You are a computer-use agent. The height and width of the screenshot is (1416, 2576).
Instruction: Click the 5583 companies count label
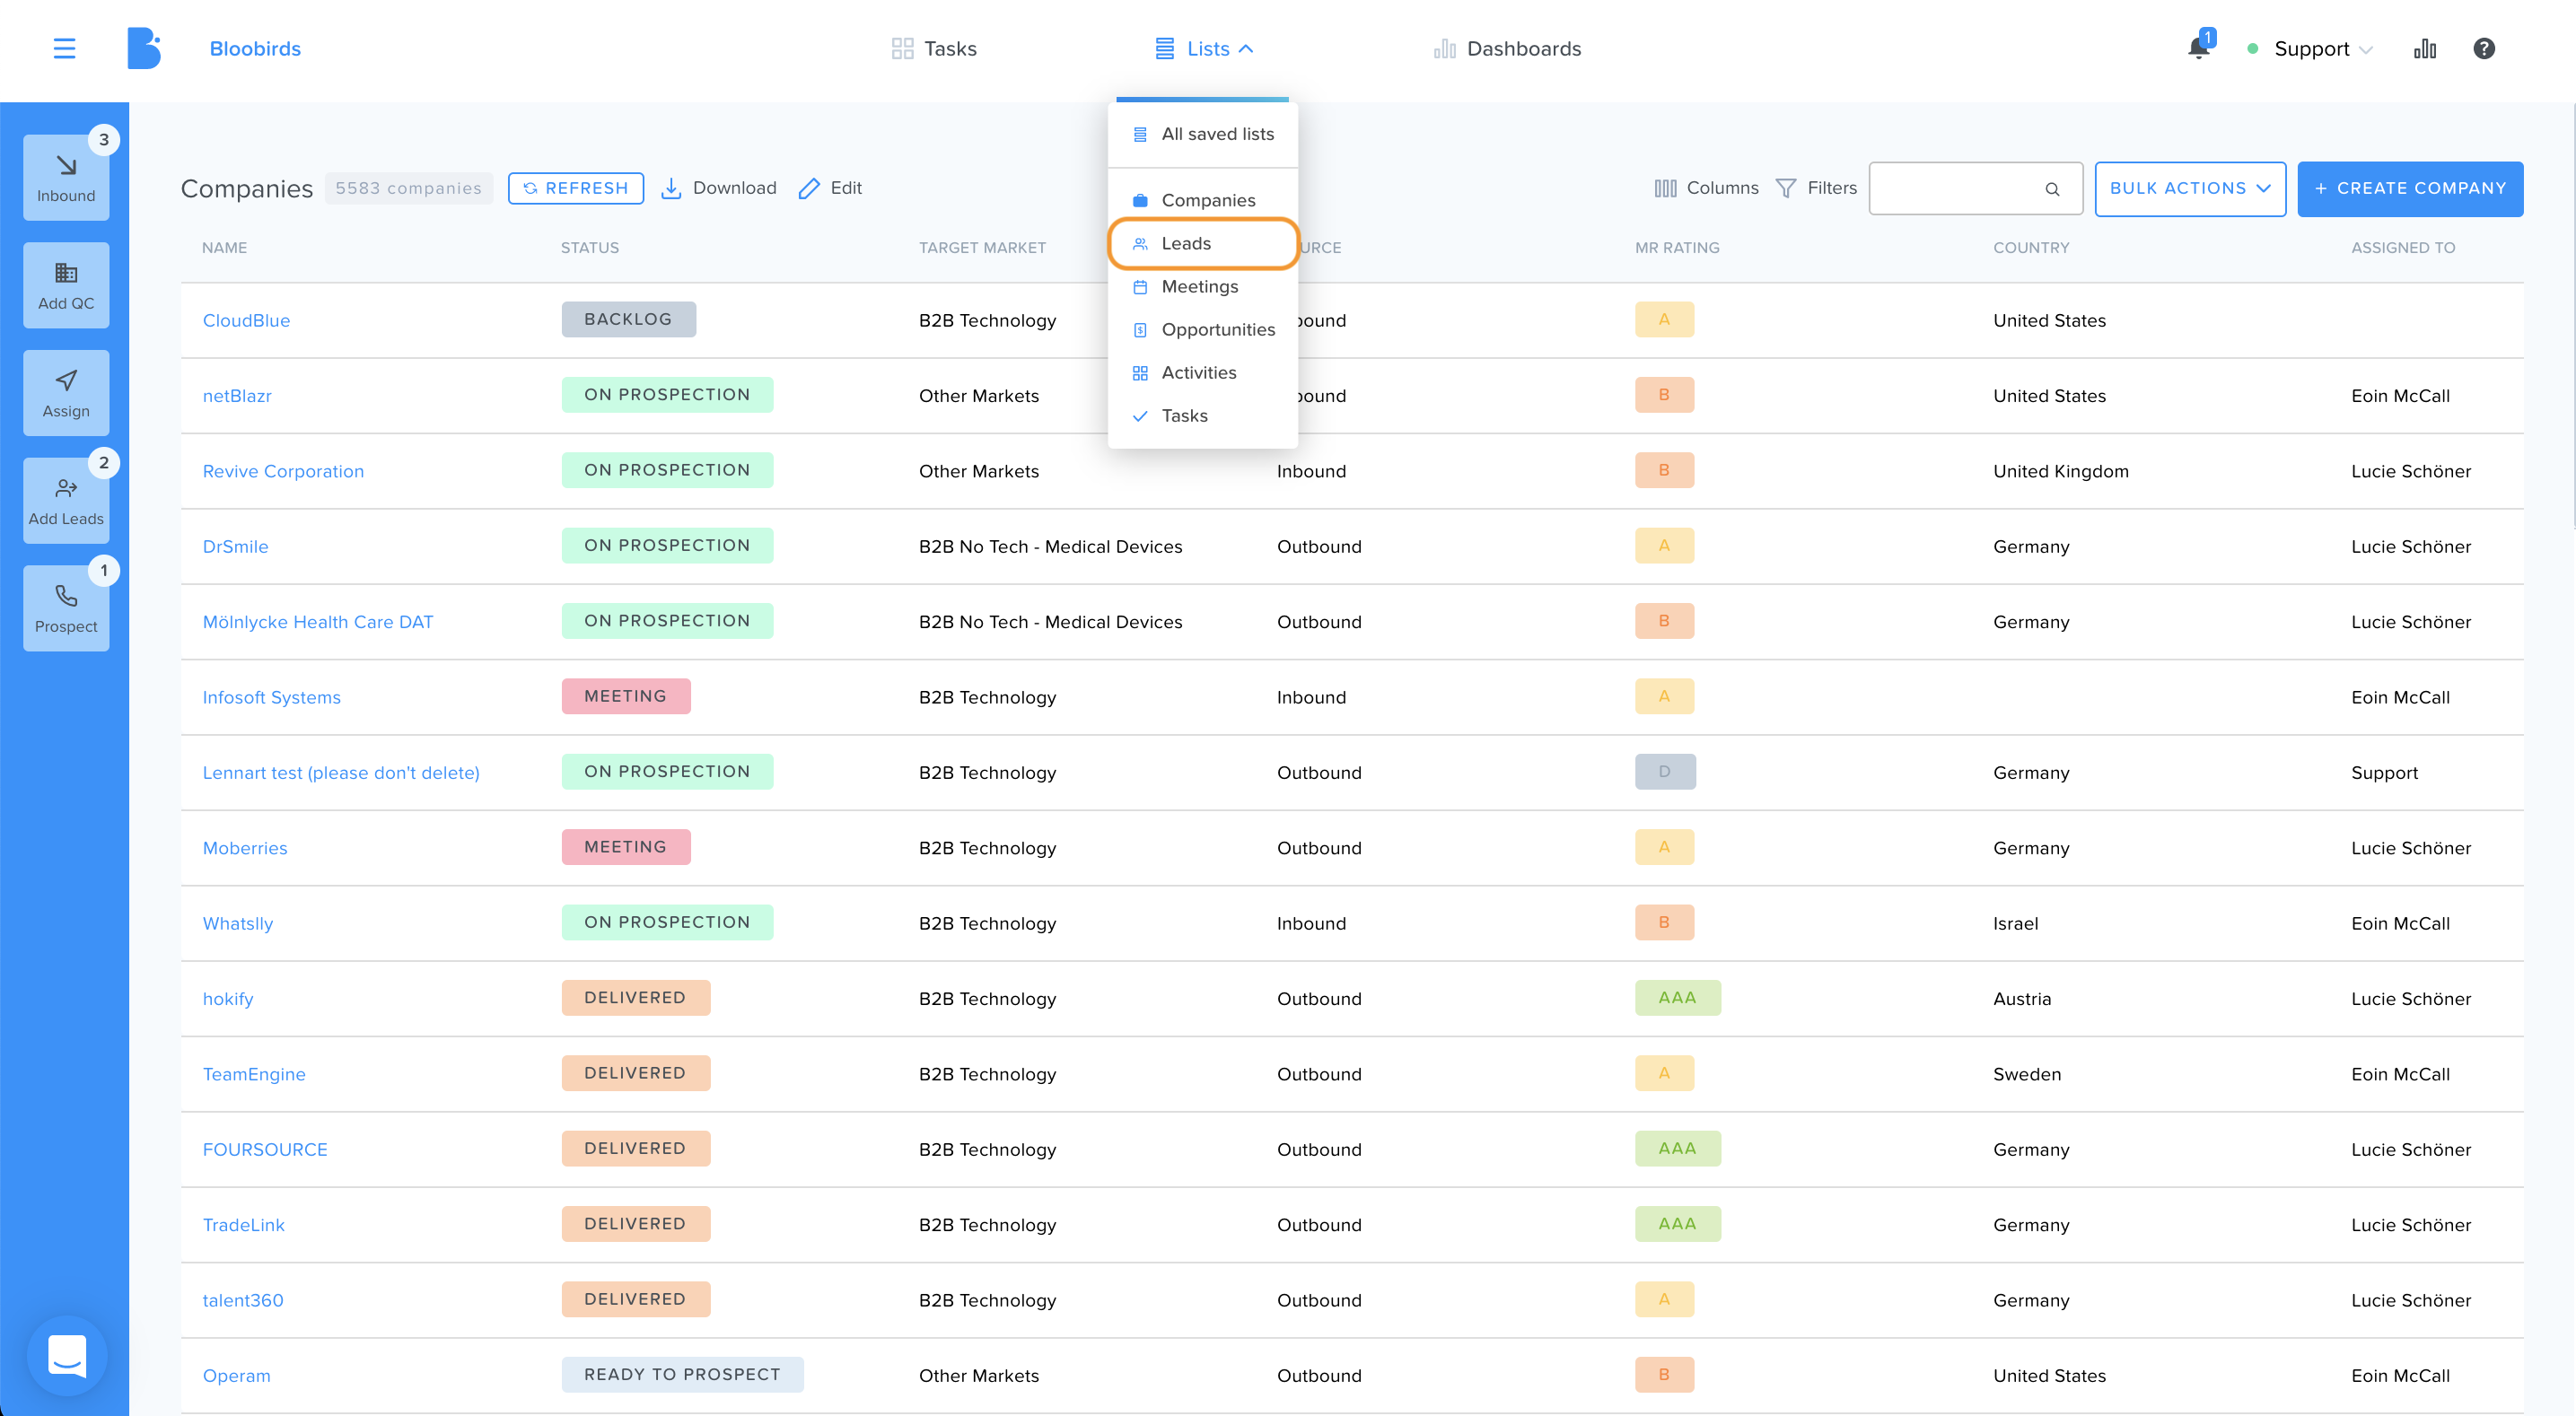pyautogui.click(x=408, y=188)
